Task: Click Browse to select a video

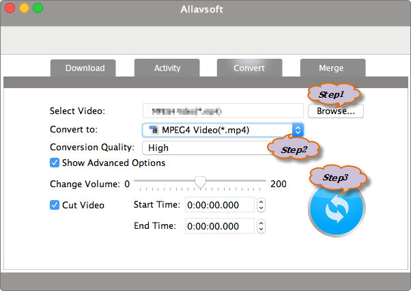Action: click(336, 111)
